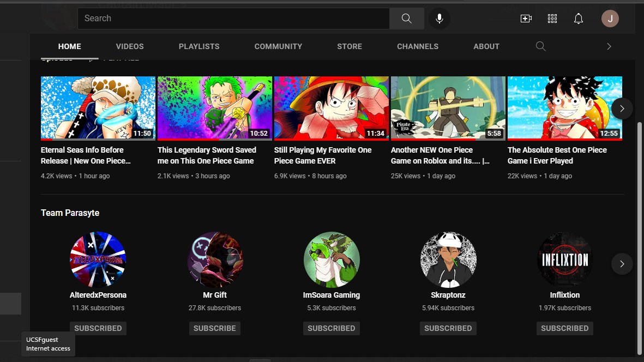Open "Another NEW One Piece Game" title link

coord(440,155)
